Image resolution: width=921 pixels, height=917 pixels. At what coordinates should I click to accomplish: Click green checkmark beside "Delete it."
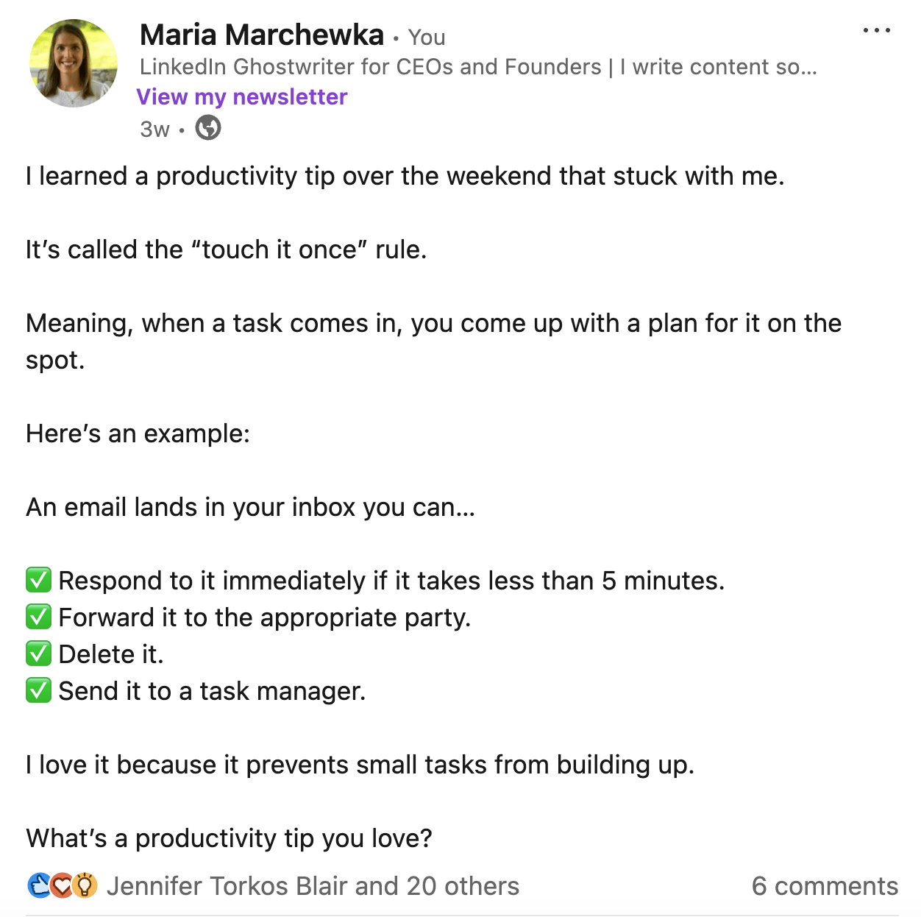pos(38,654)
